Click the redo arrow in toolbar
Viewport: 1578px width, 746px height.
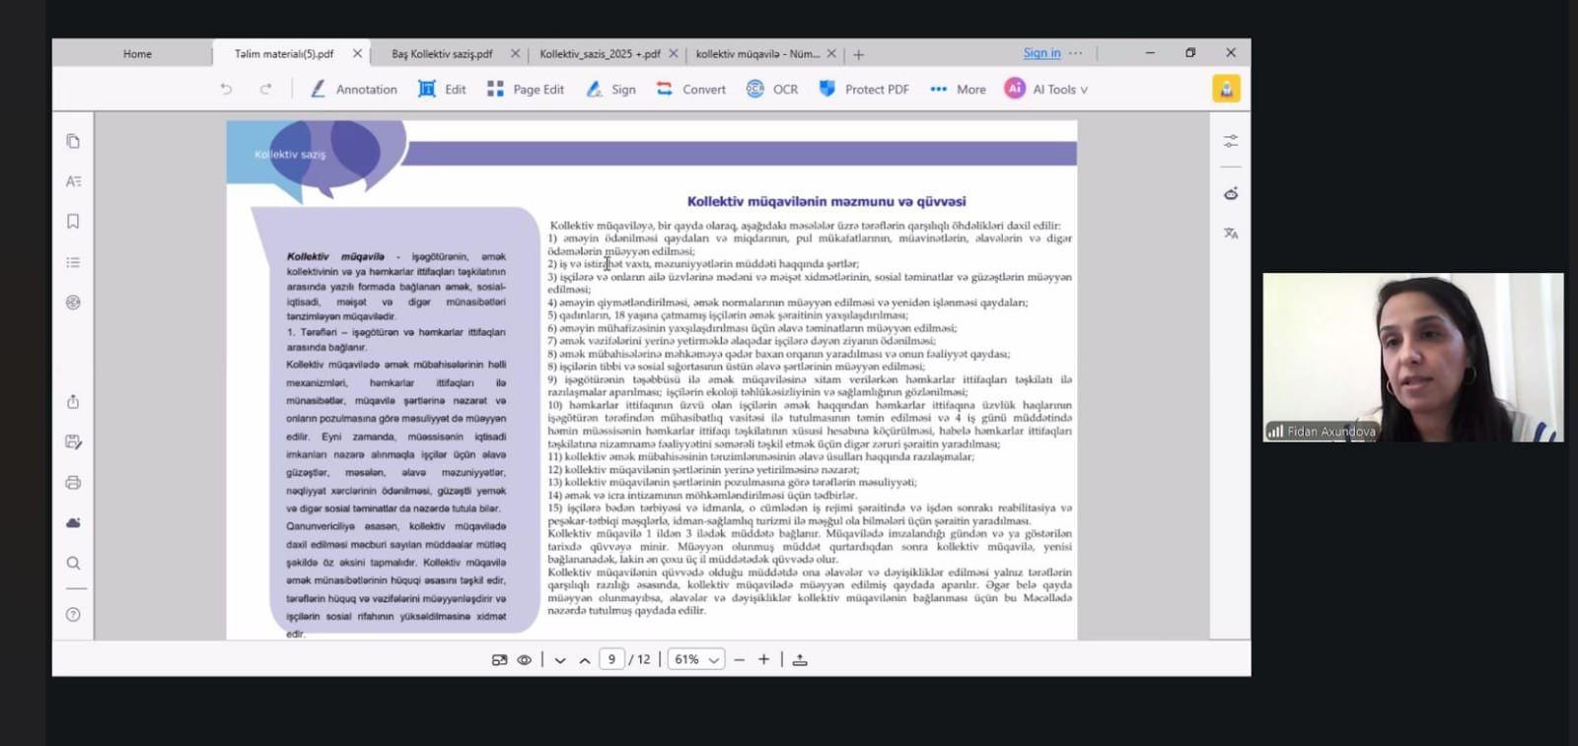(x=265, y=89)
